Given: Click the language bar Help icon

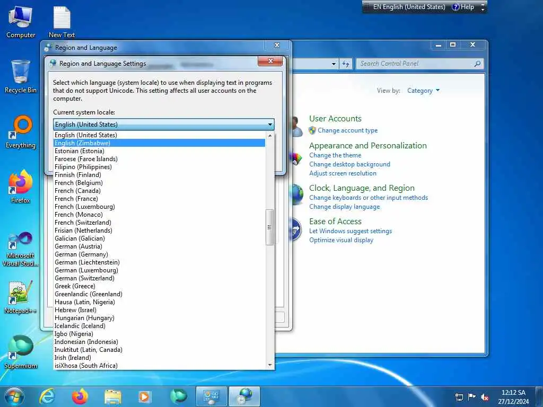Looking at the screenshot, I should point(456,7).
